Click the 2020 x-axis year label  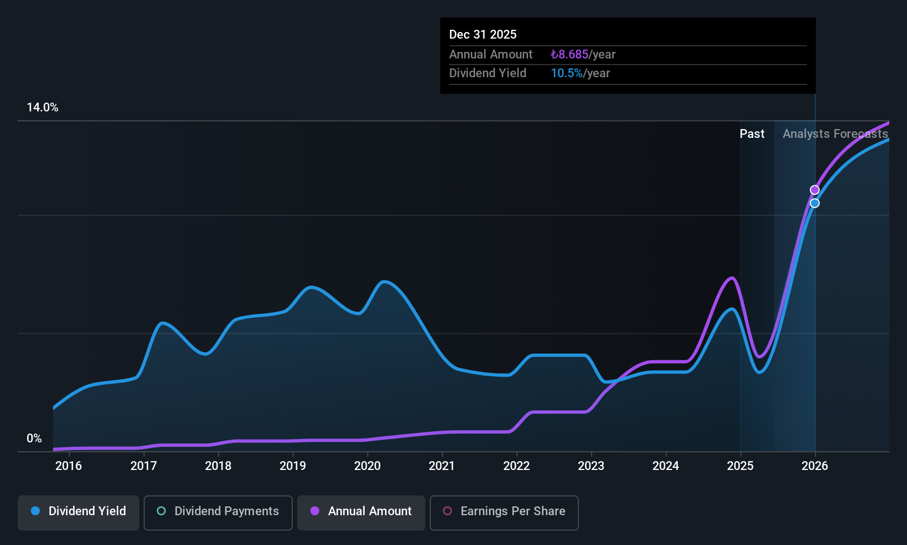click(x=367, y=466)
